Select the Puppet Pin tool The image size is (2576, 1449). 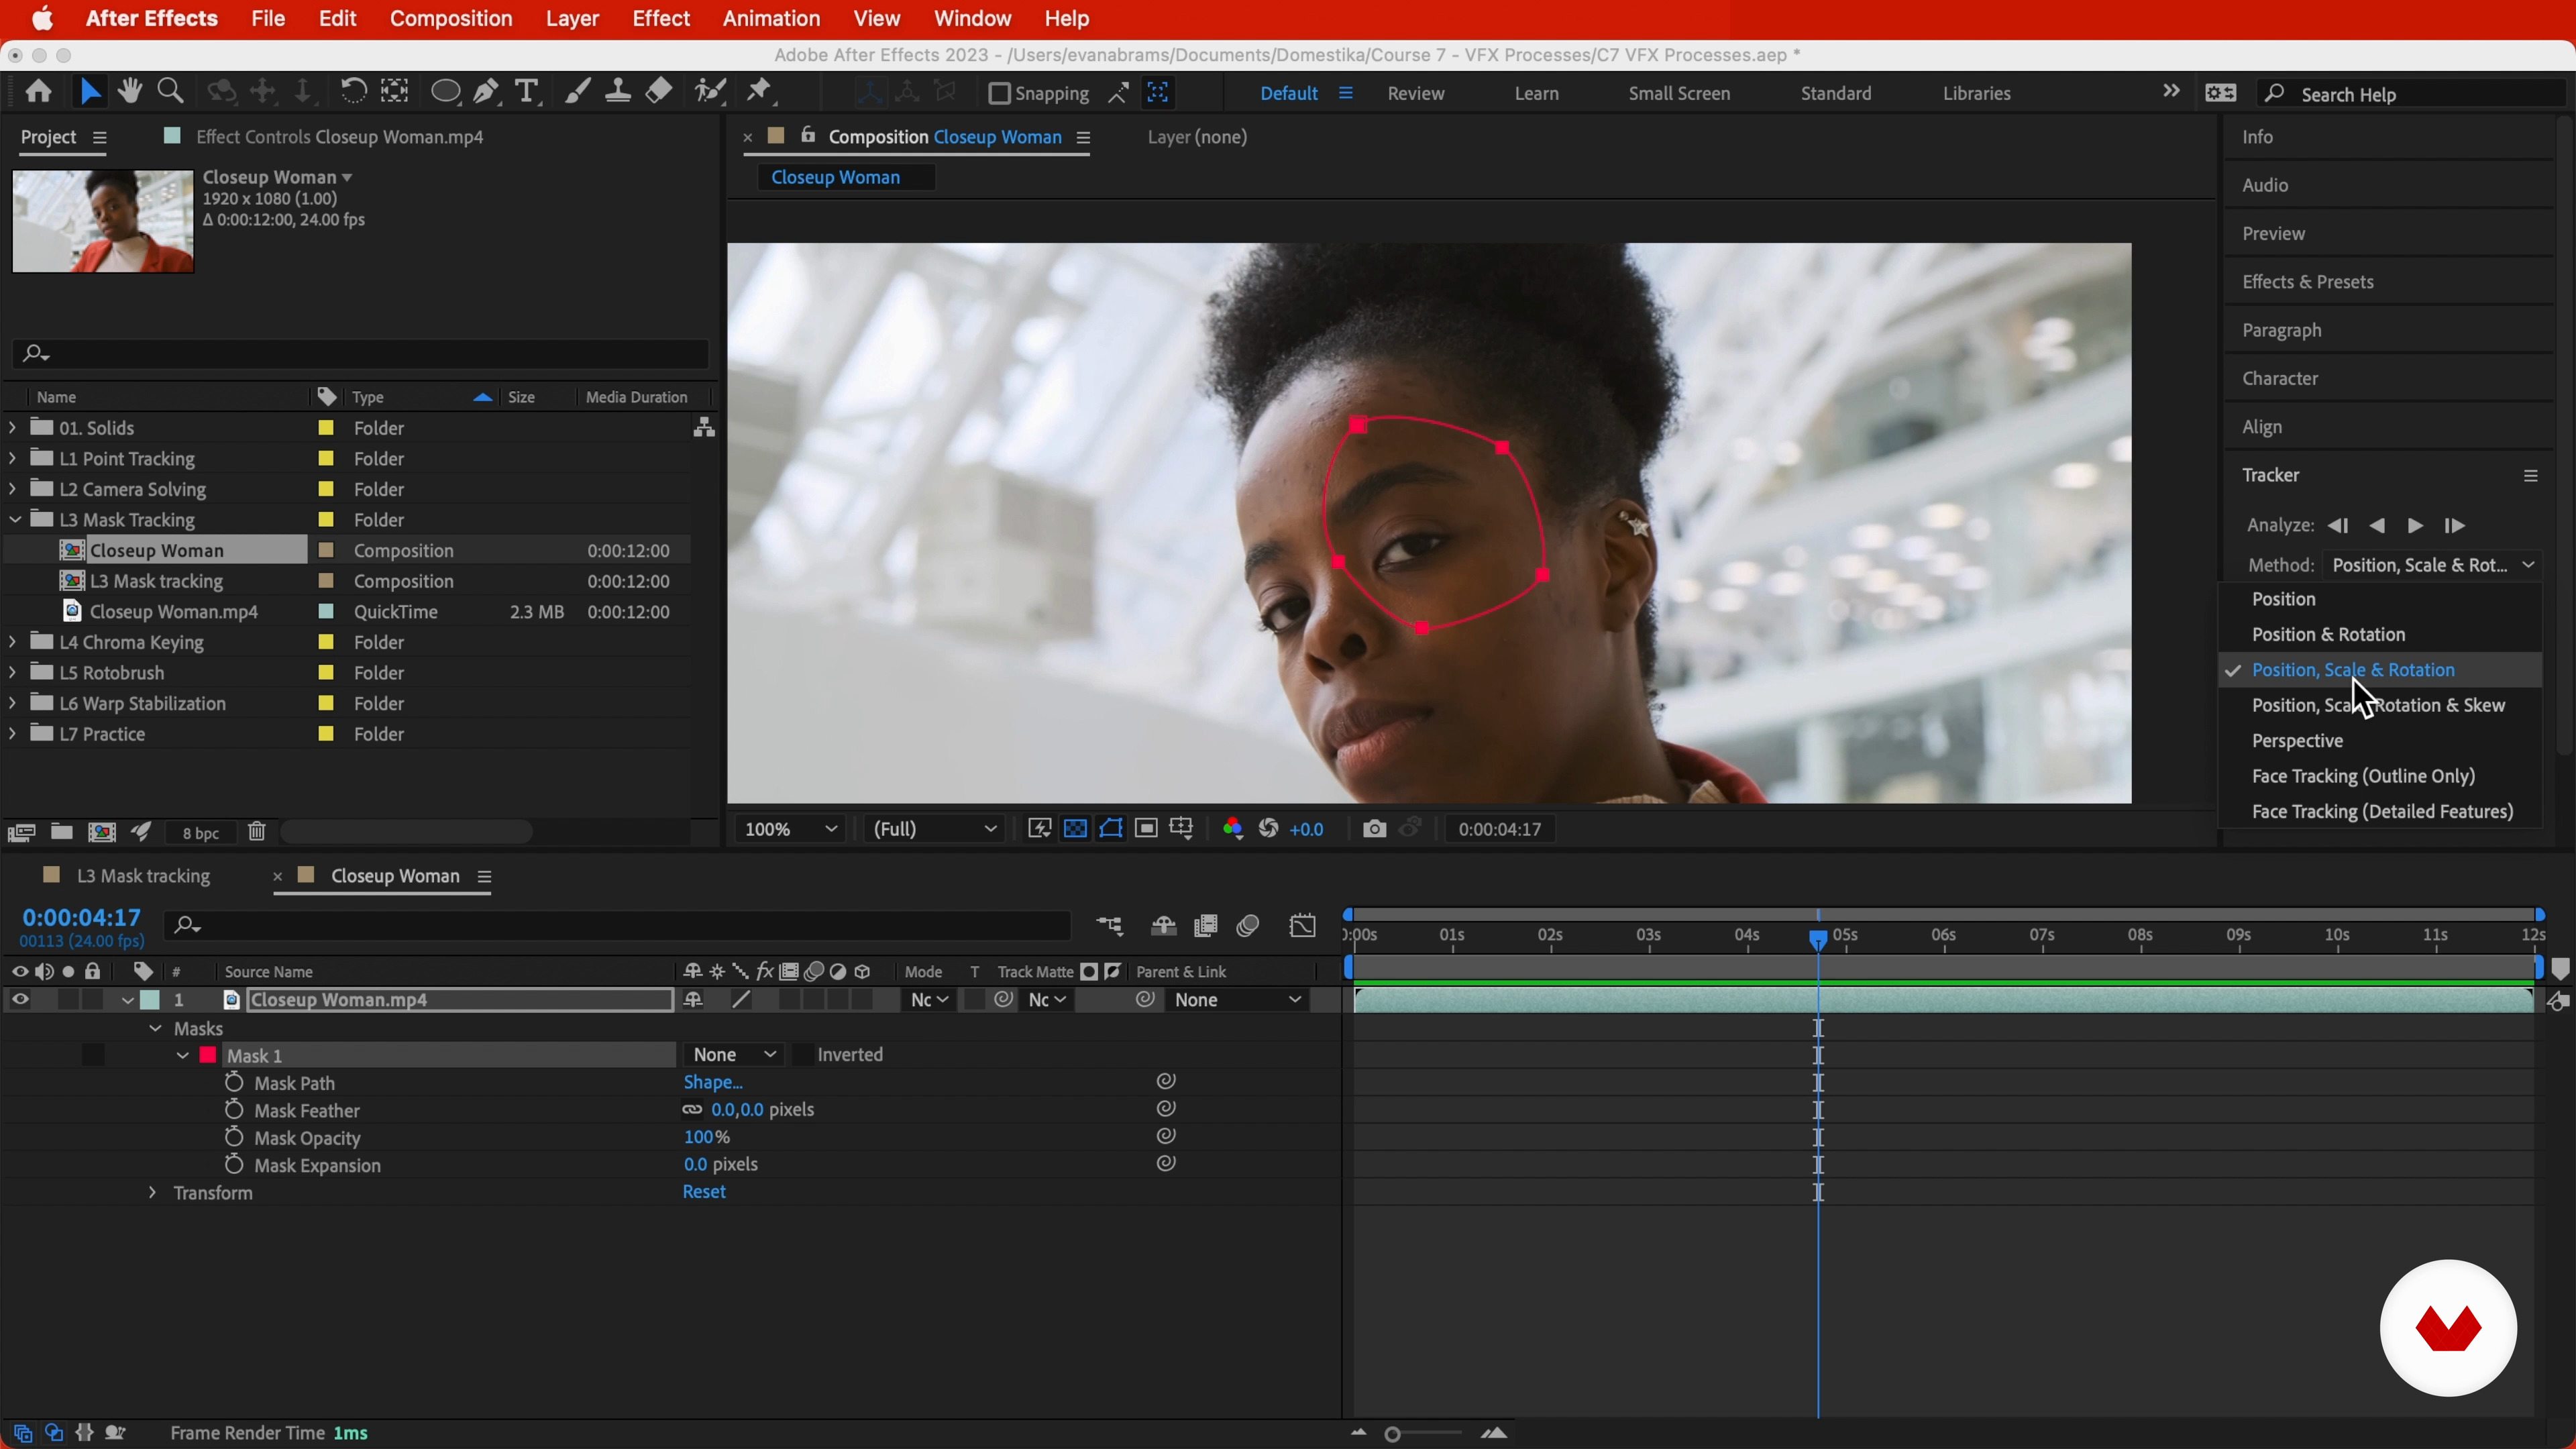click(761, 92)
